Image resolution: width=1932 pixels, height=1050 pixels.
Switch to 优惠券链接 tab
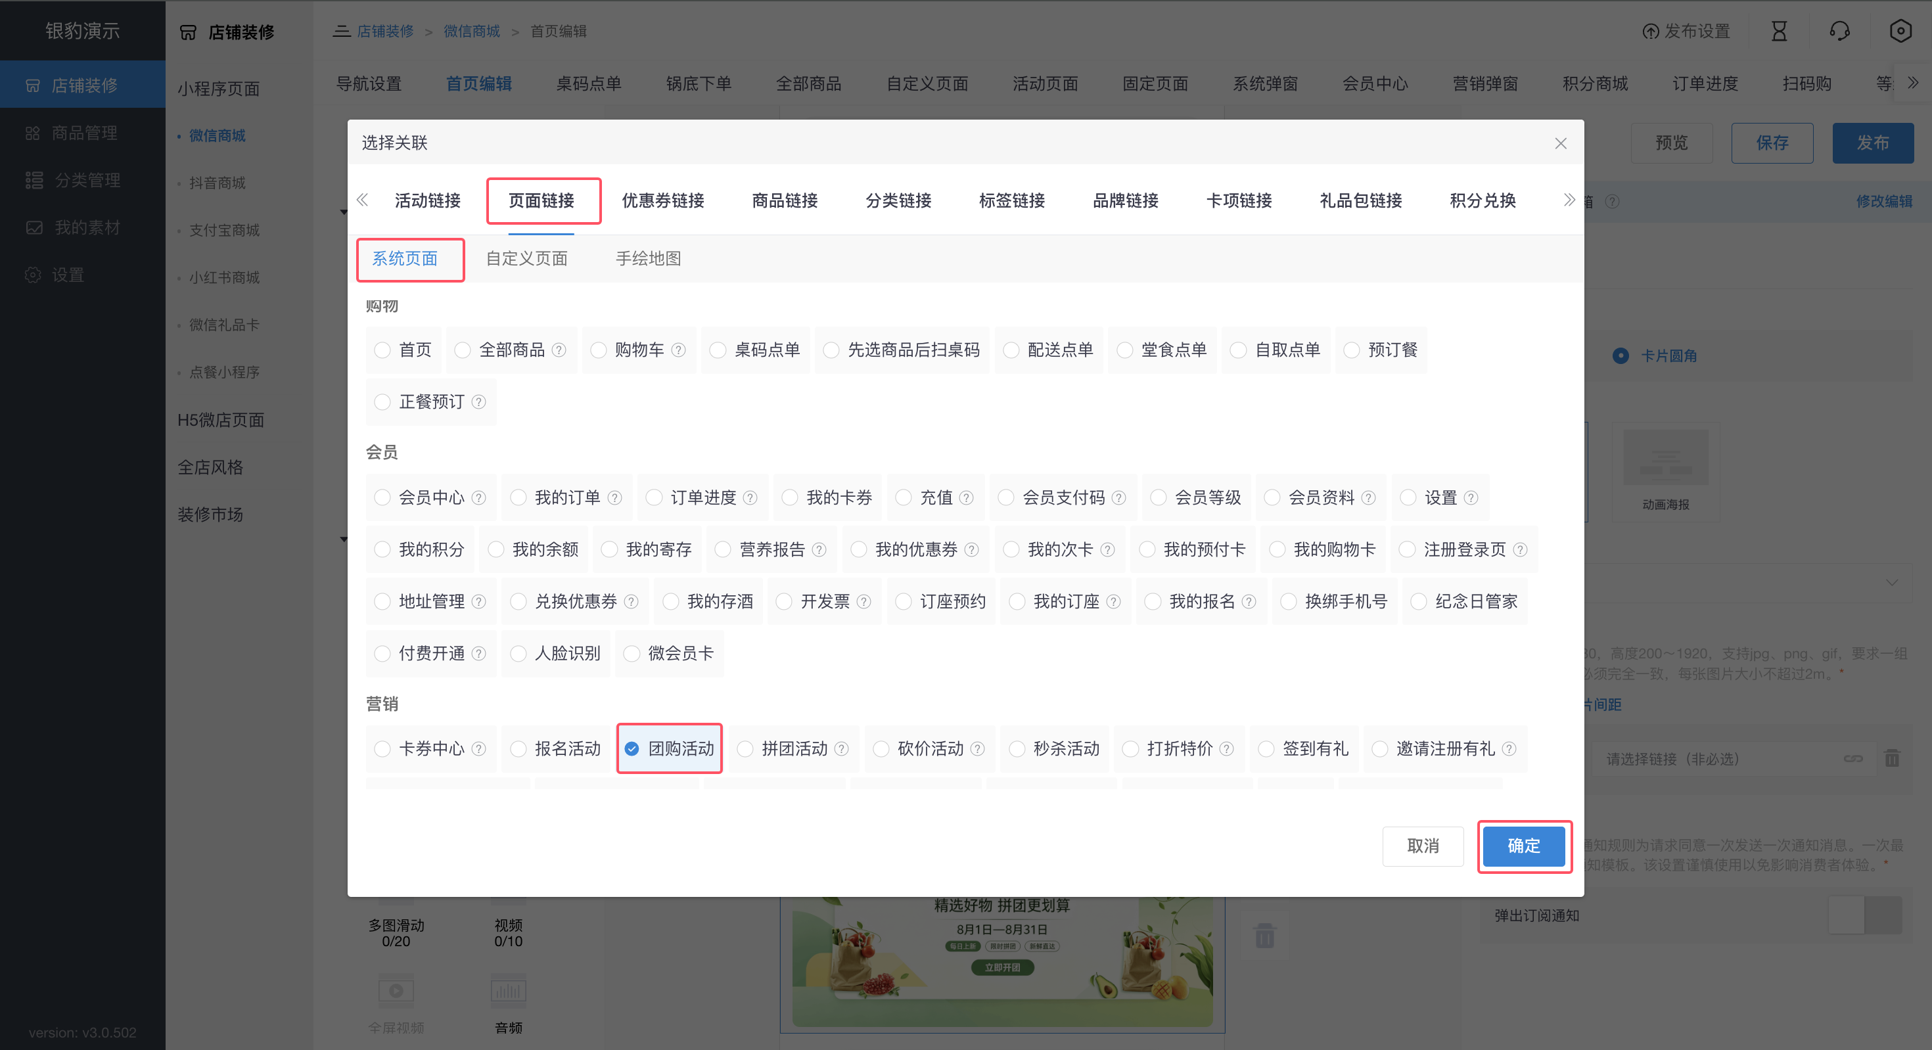point(663,200)
